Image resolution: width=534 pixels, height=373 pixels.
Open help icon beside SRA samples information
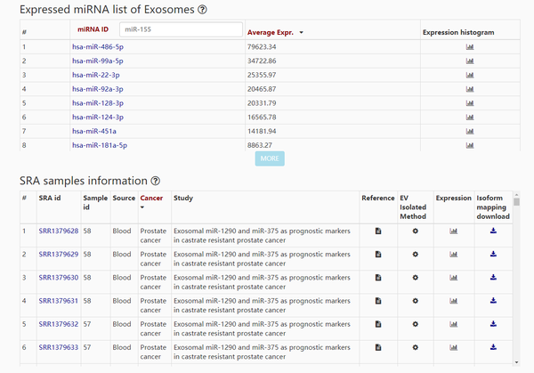click(x=156, y=181)
